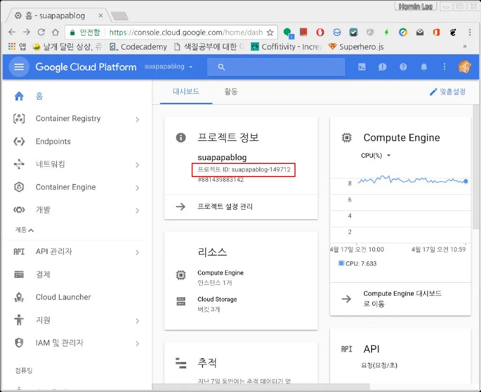Viewport: 481px width, 392px height.
Task: Show more bookmarks with the » button
Action: (x=465, y=46)
